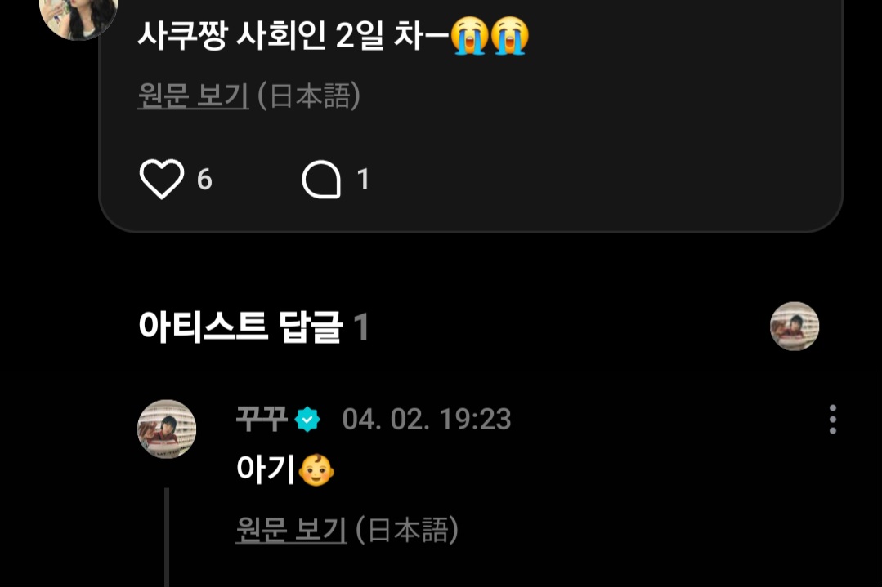
Task: Select the 아티스트 답글 1 header
Action: [253, 327]
